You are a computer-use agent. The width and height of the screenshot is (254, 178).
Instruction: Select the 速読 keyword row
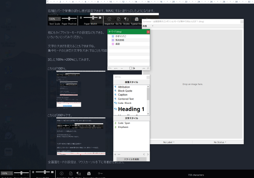pos(129,44)
